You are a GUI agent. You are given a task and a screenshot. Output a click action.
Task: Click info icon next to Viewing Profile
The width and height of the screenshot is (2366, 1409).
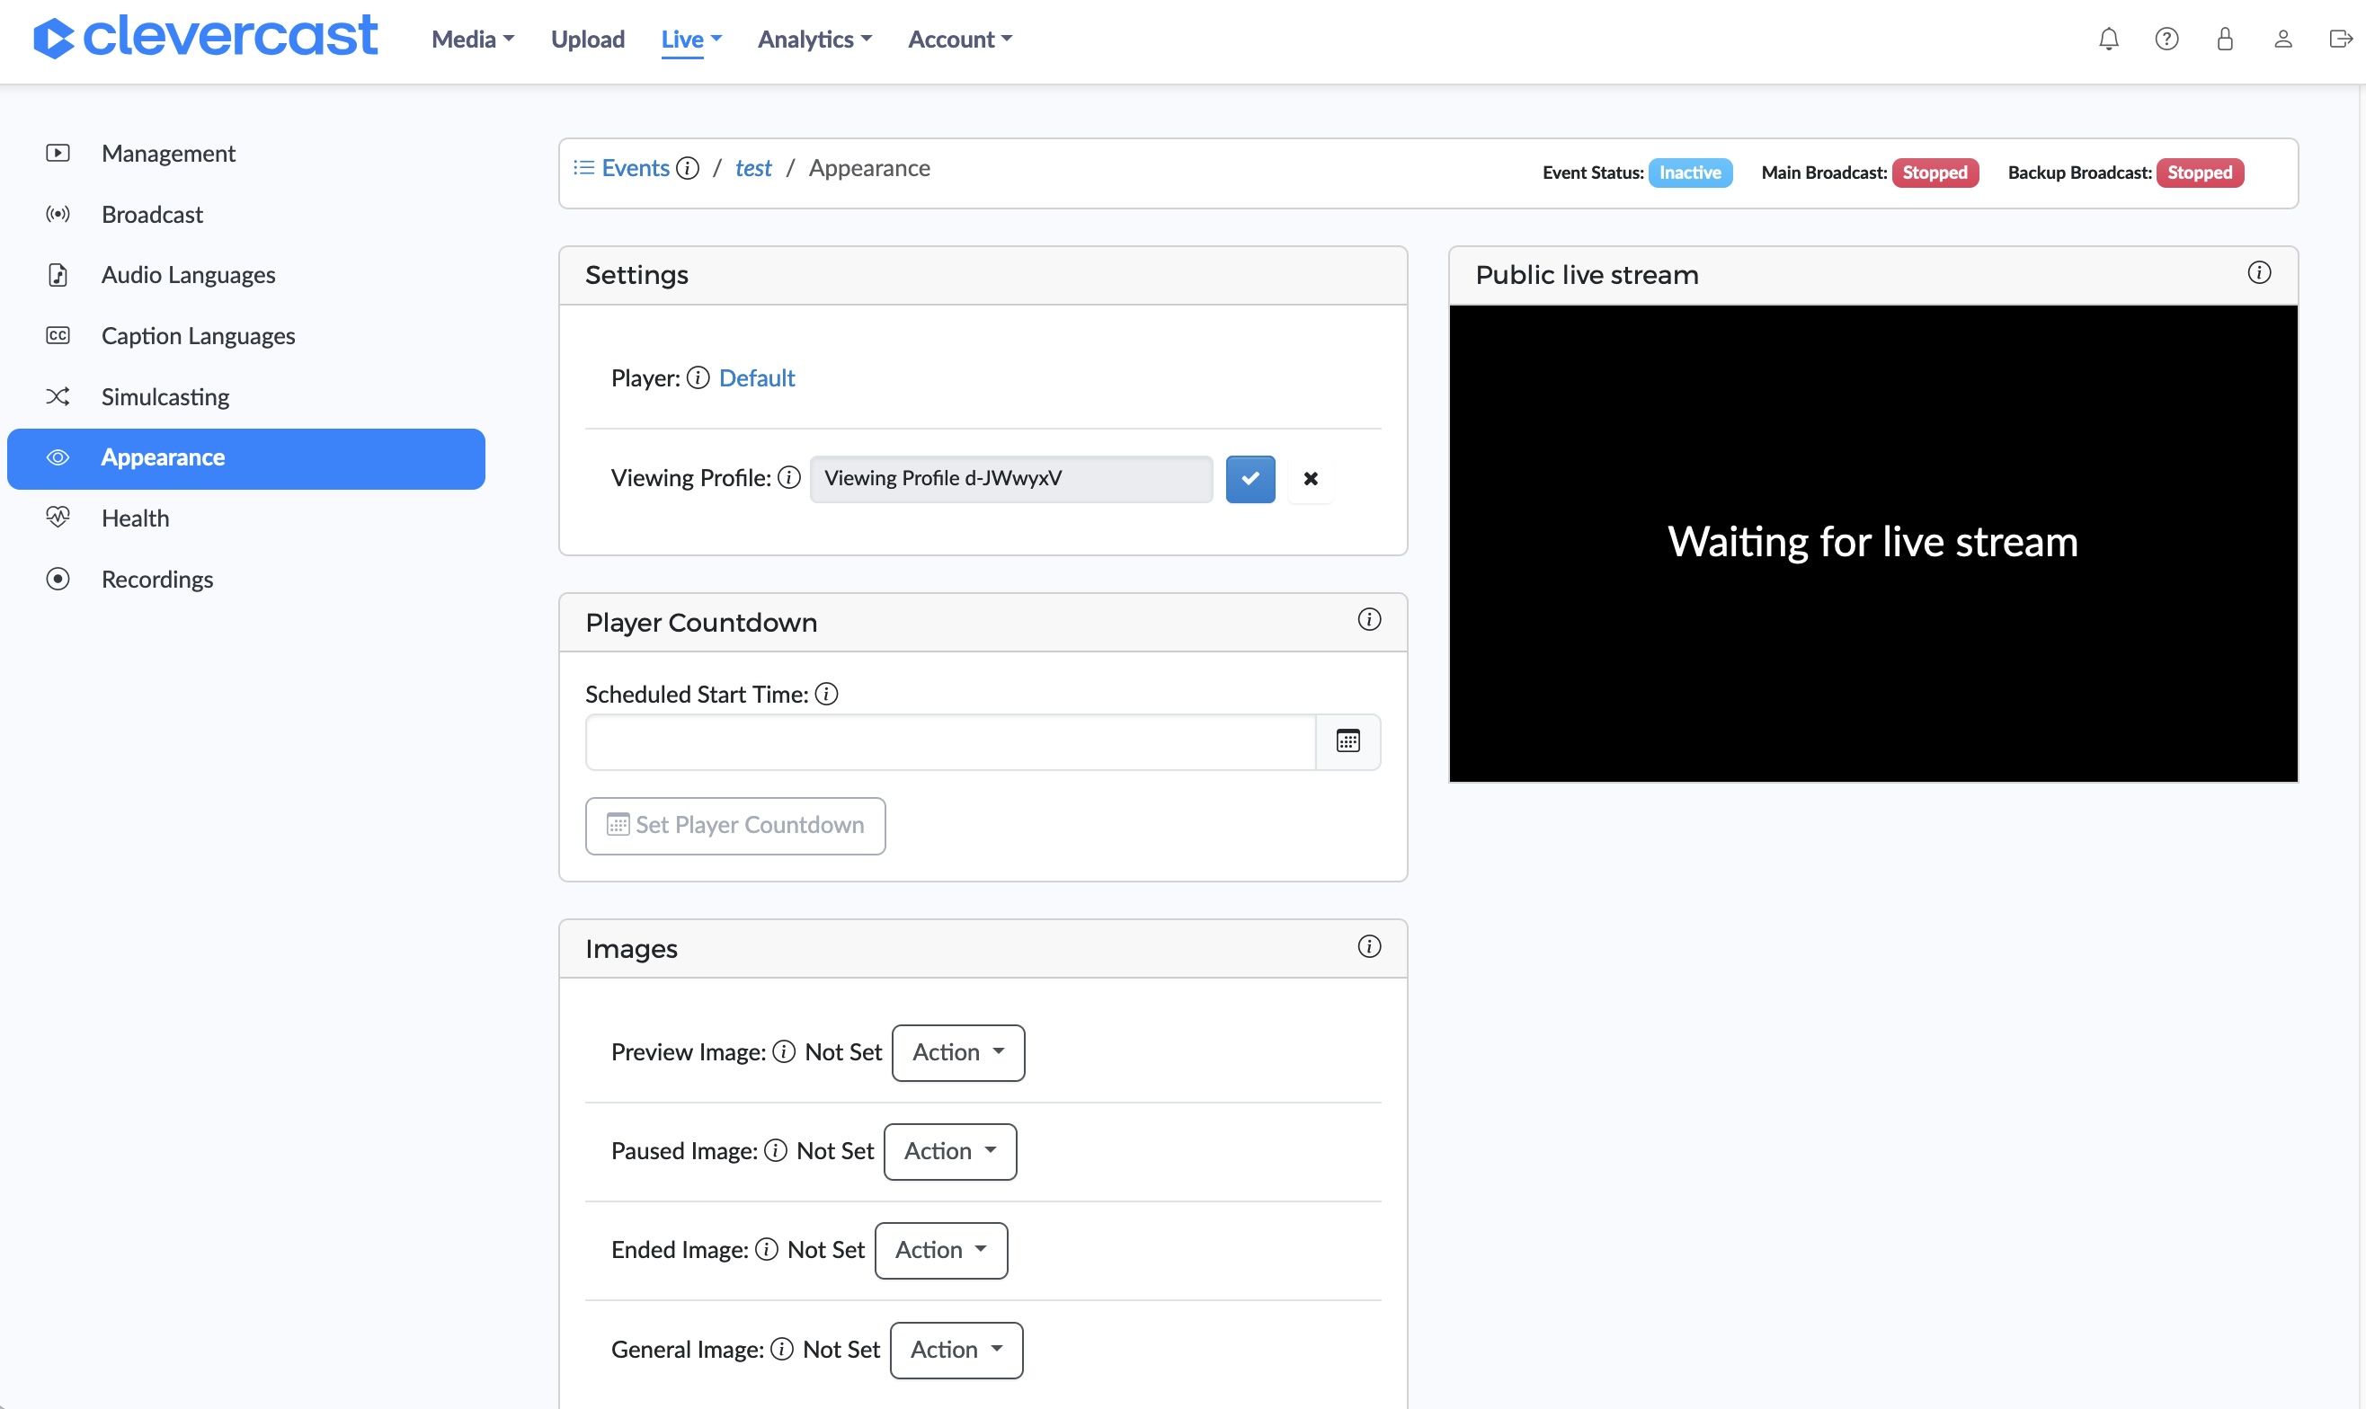click(789, 477)
